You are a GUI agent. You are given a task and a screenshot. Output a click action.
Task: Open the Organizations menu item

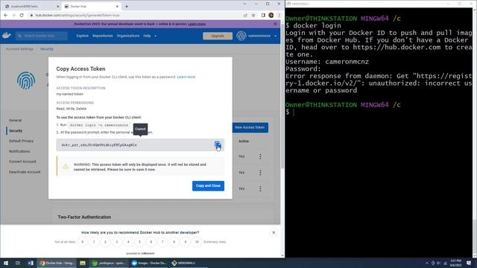coord(128,36)
